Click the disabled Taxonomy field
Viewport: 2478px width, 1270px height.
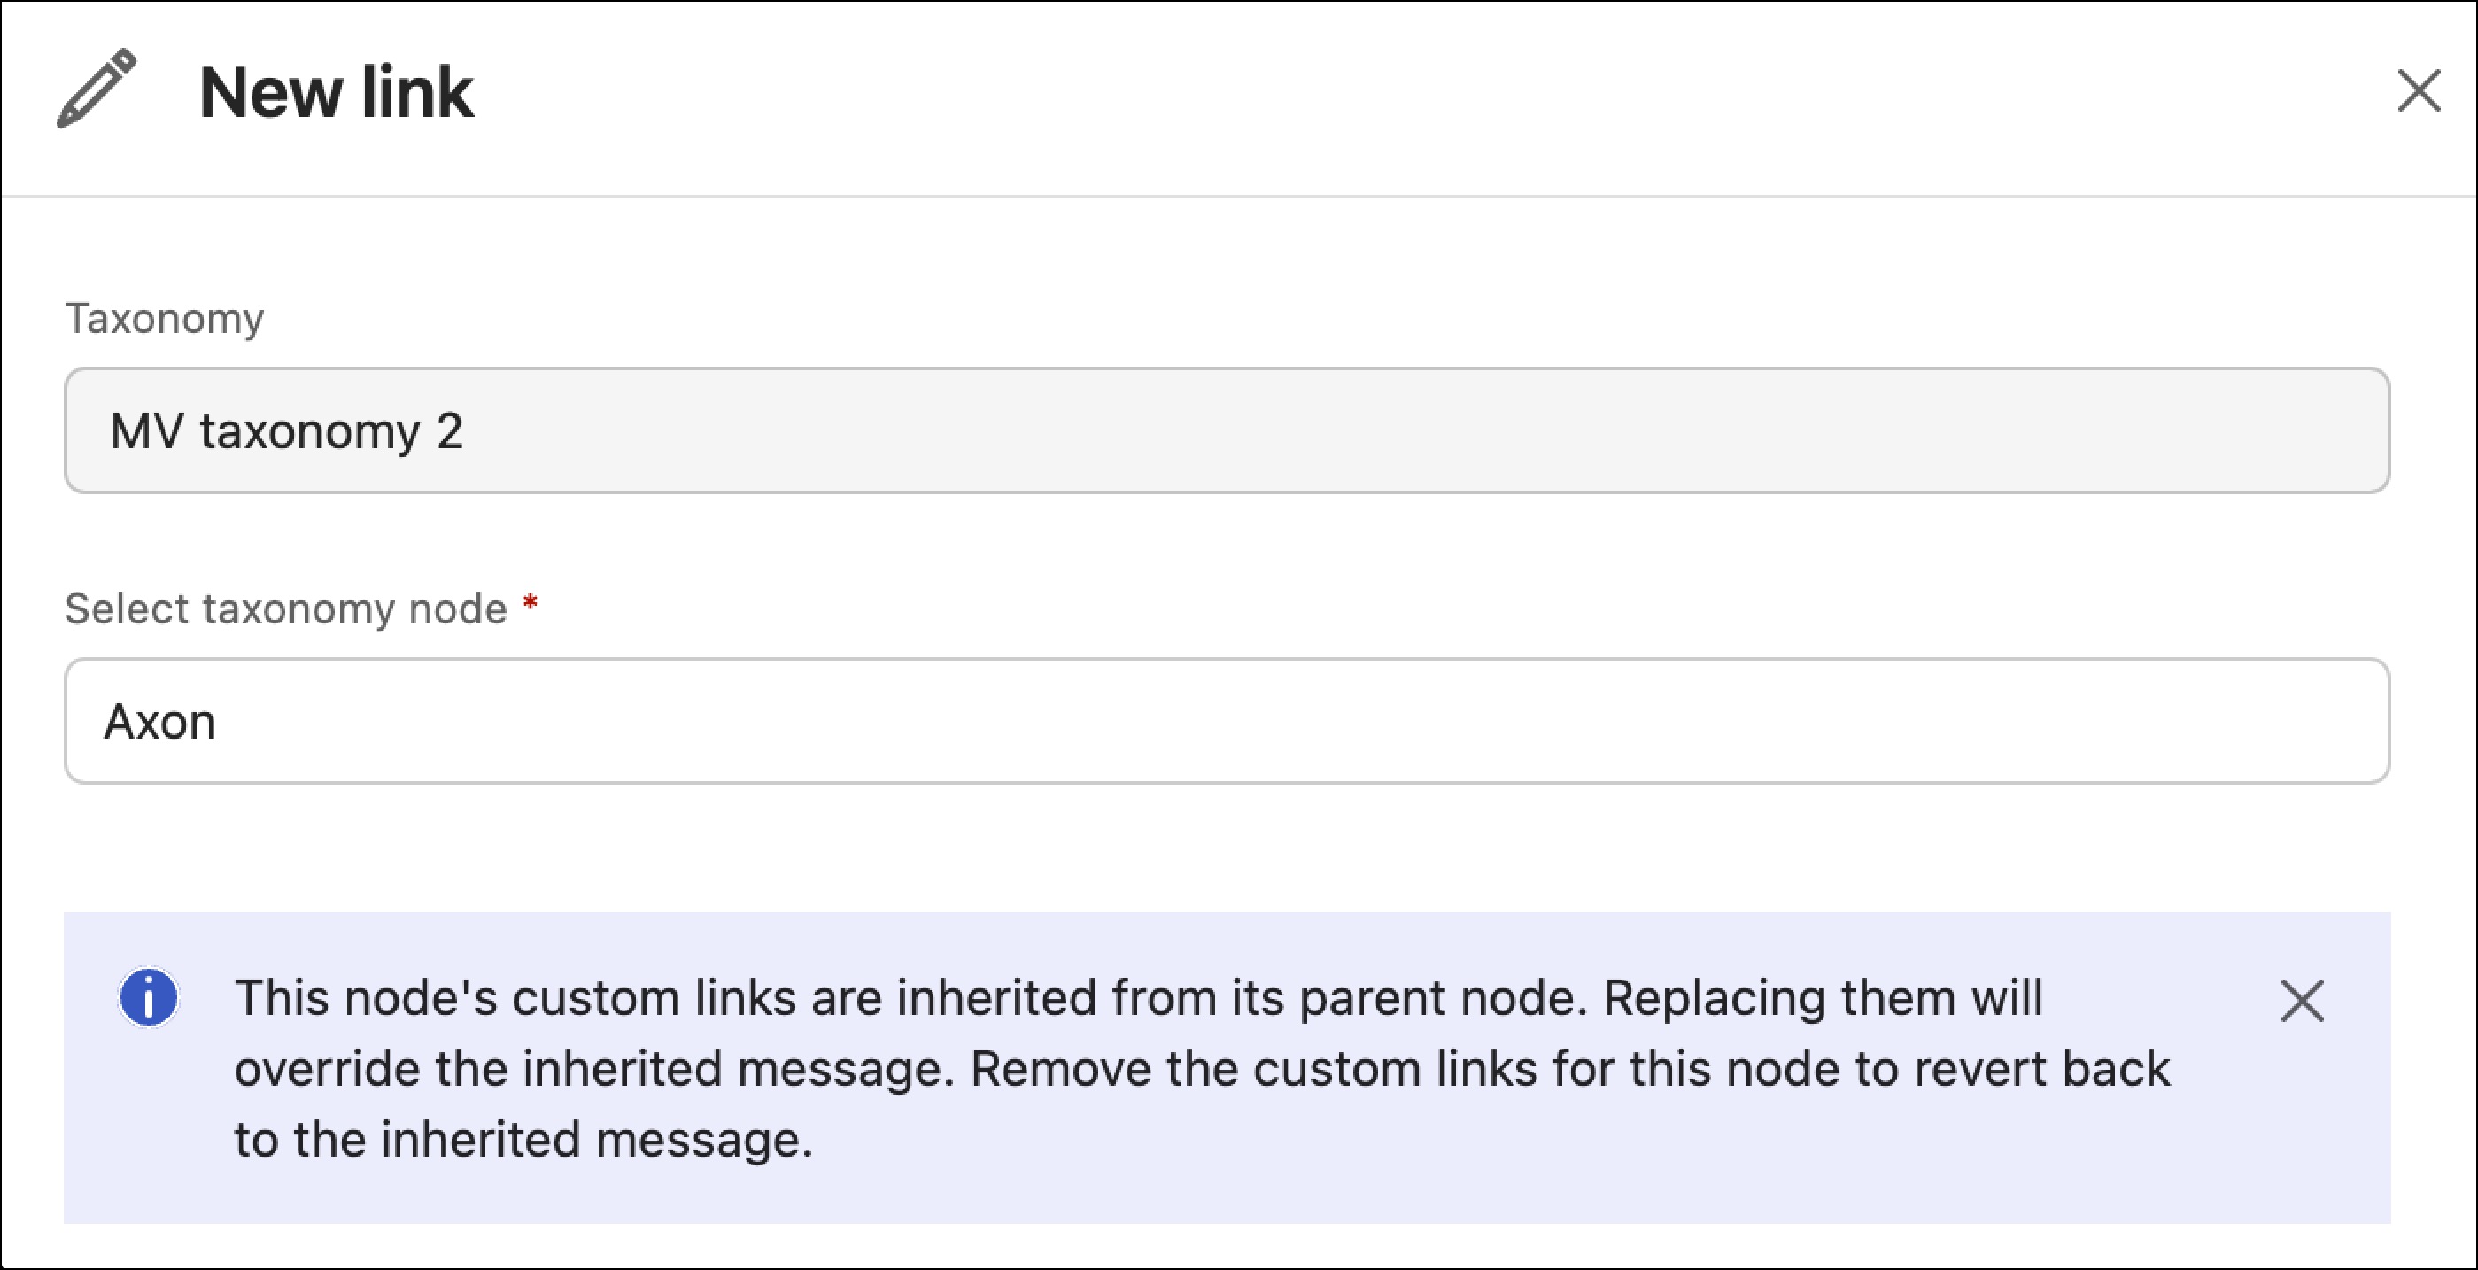(1227, 430)
